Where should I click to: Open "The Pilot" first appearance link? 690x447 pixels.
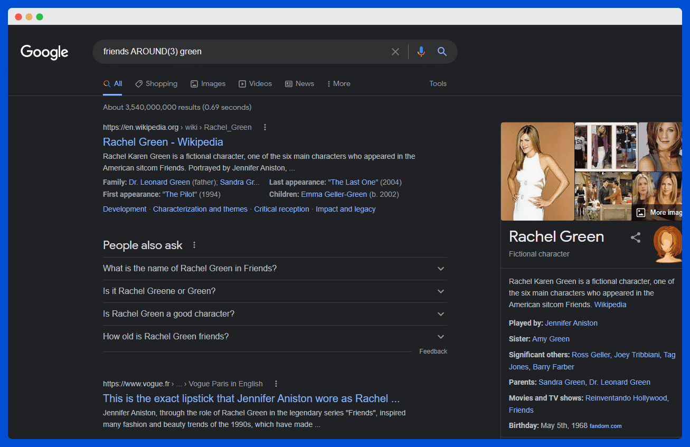coord(179,194)
